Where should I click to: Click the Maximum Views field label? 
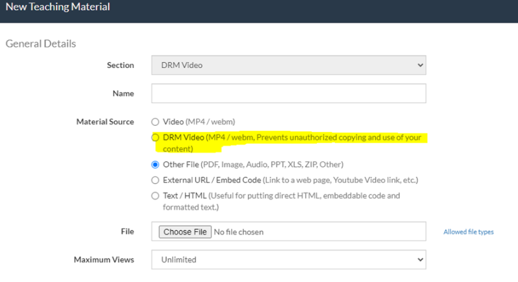104,260
